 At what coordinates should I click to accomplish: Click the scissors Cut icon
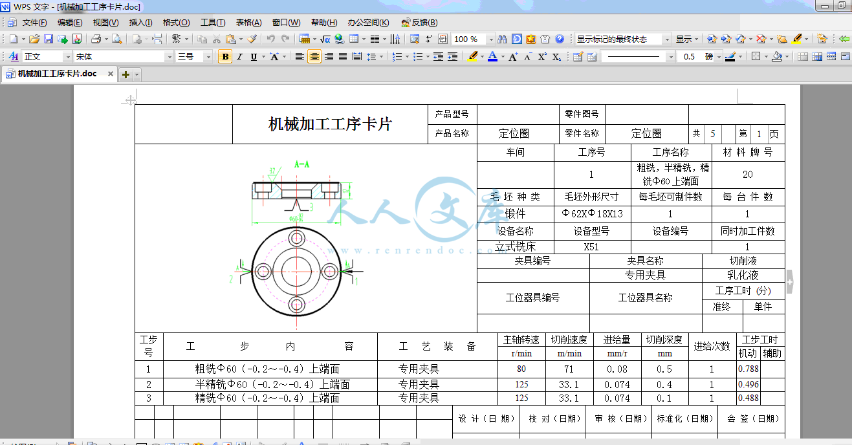point(217,39)
